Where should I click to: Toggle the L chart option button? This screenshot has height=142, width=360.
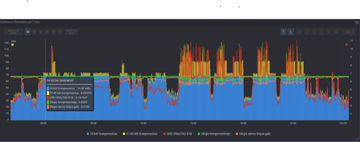point(291,32)
